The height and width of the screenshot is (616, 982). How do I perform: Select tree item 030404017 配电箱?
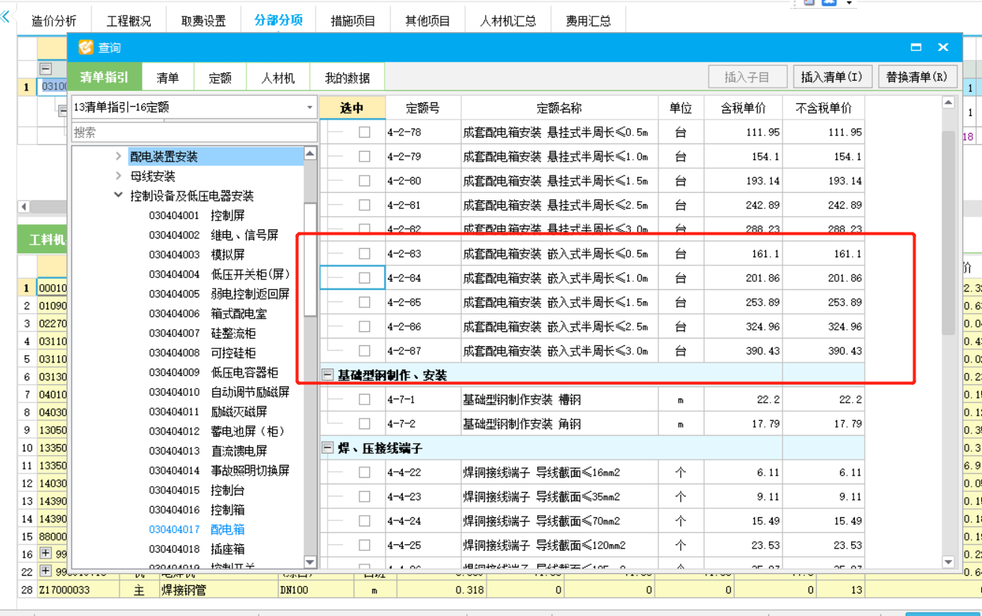tap(197, 529)
